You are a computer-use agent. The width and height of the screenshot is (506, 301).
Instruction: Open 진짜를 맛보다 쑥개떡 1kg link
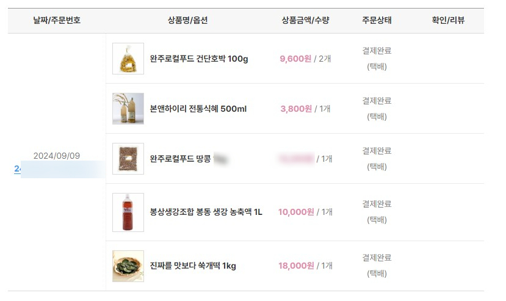tap(193, 266)
